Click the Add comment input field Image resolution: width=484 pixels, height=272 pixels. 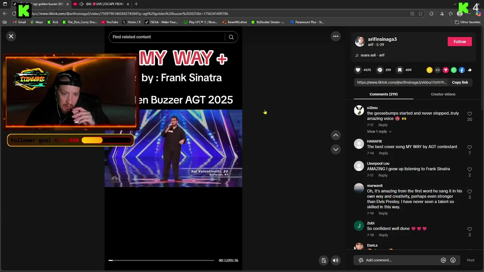click(401, 260)
